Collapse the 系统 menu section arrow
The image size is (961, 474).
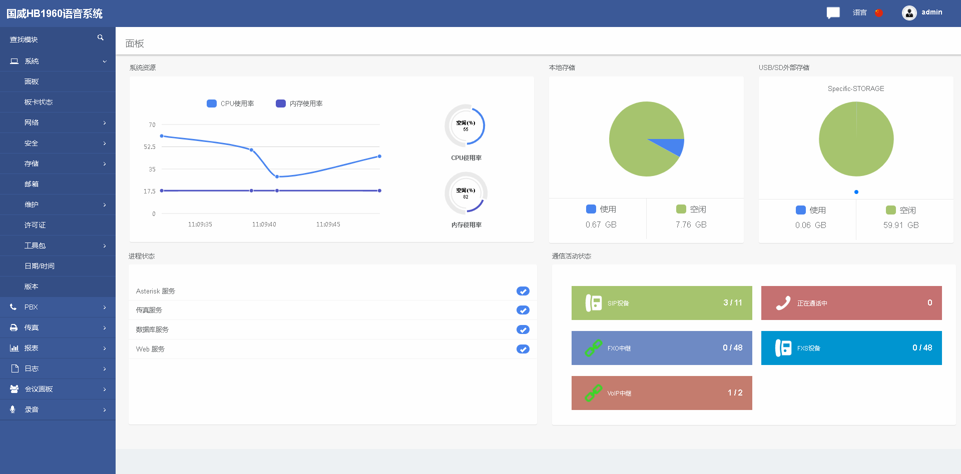point(105,61)
